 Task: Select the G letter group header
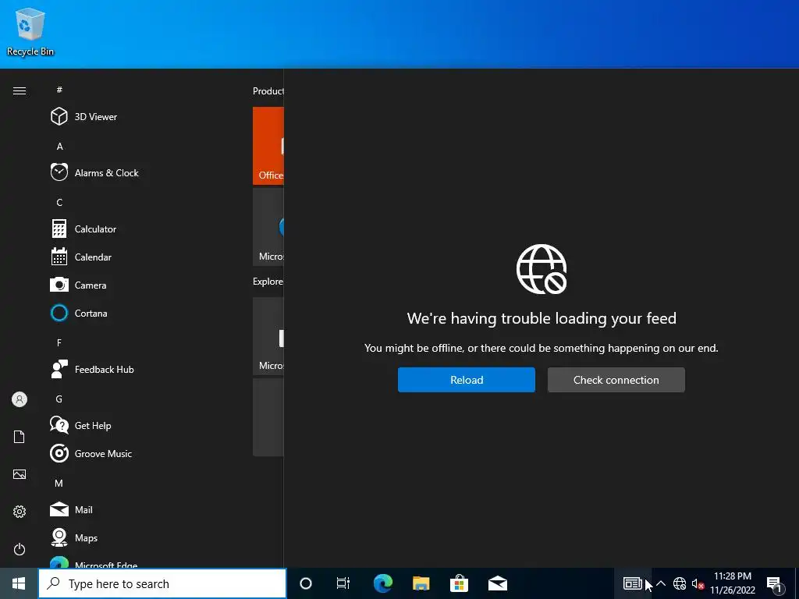(59, 399)
